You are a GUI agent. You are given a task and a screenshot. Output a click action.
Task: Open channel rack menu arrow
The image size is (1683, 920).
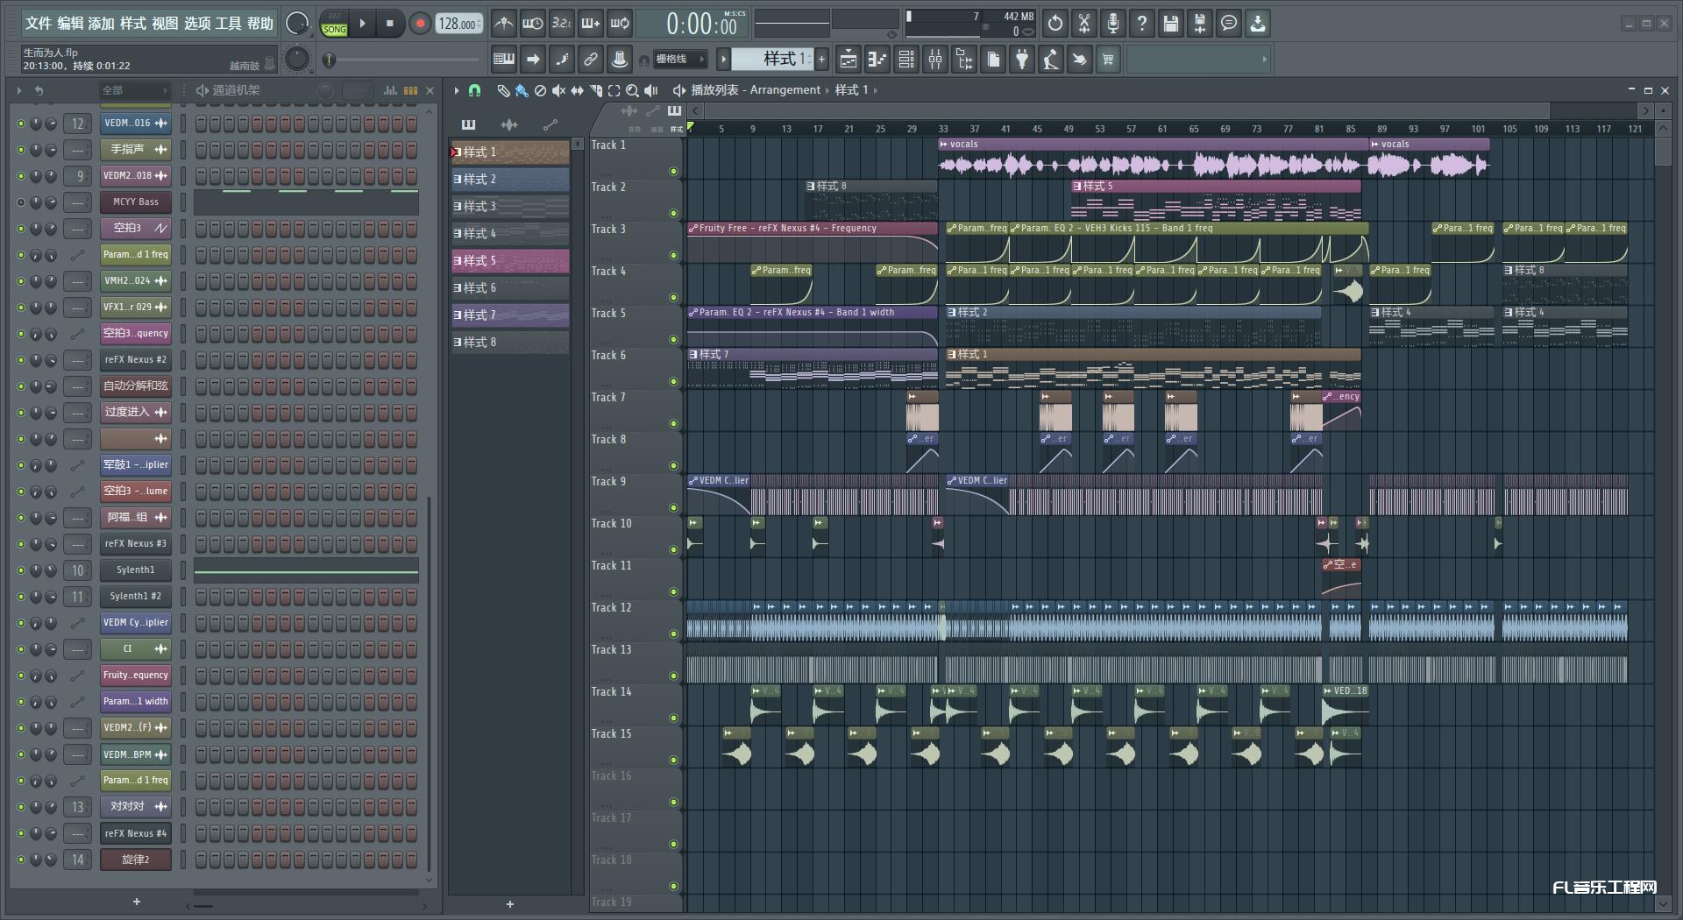(x=19, y=90)
